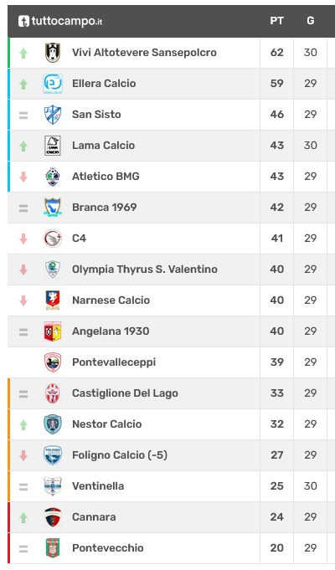Click the tuttocampo.it logo
Image resolution: width=335 pixels, height=570 pixels.
[60, 21]
